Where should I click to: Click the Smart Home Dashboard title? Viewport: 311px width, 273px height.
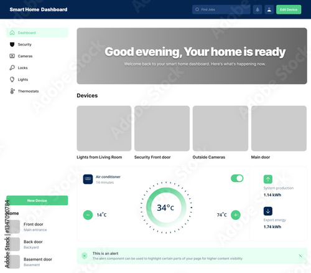coord(39,9)
